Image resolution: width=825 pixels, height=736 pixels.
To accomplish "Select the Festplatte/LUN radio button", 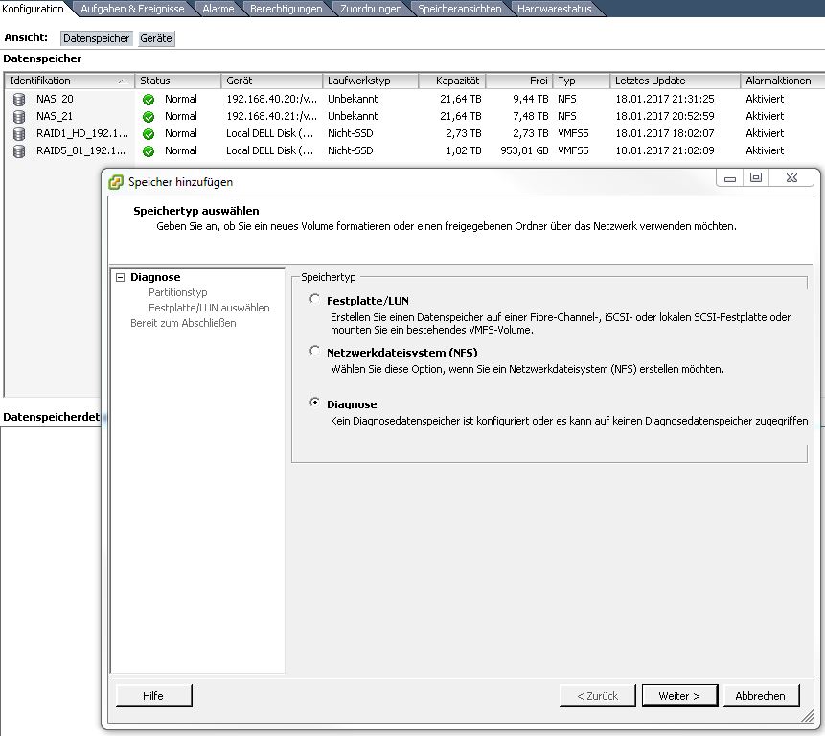I will [x=315, y=300].
